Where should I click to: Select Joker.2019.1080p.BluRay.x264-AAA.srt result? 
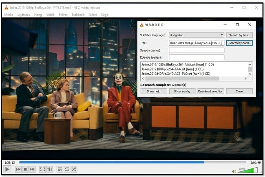tap(178, 64)
